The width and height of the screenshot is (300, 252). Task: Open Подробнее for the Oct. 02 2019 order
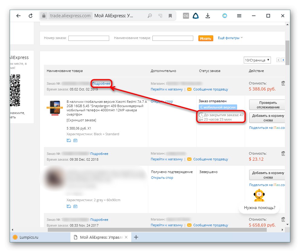[x=101, y=83]
